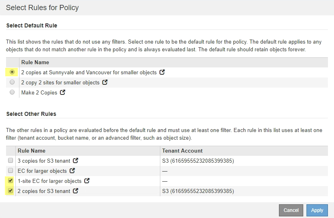Screen dimensions: 334x218
Task: Uncheck 1-site EC for larger objects
Action: point(11,181)
